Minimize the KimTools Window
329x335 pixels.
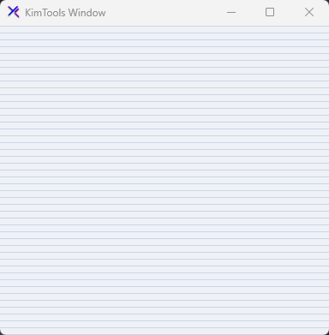[231, 12]
